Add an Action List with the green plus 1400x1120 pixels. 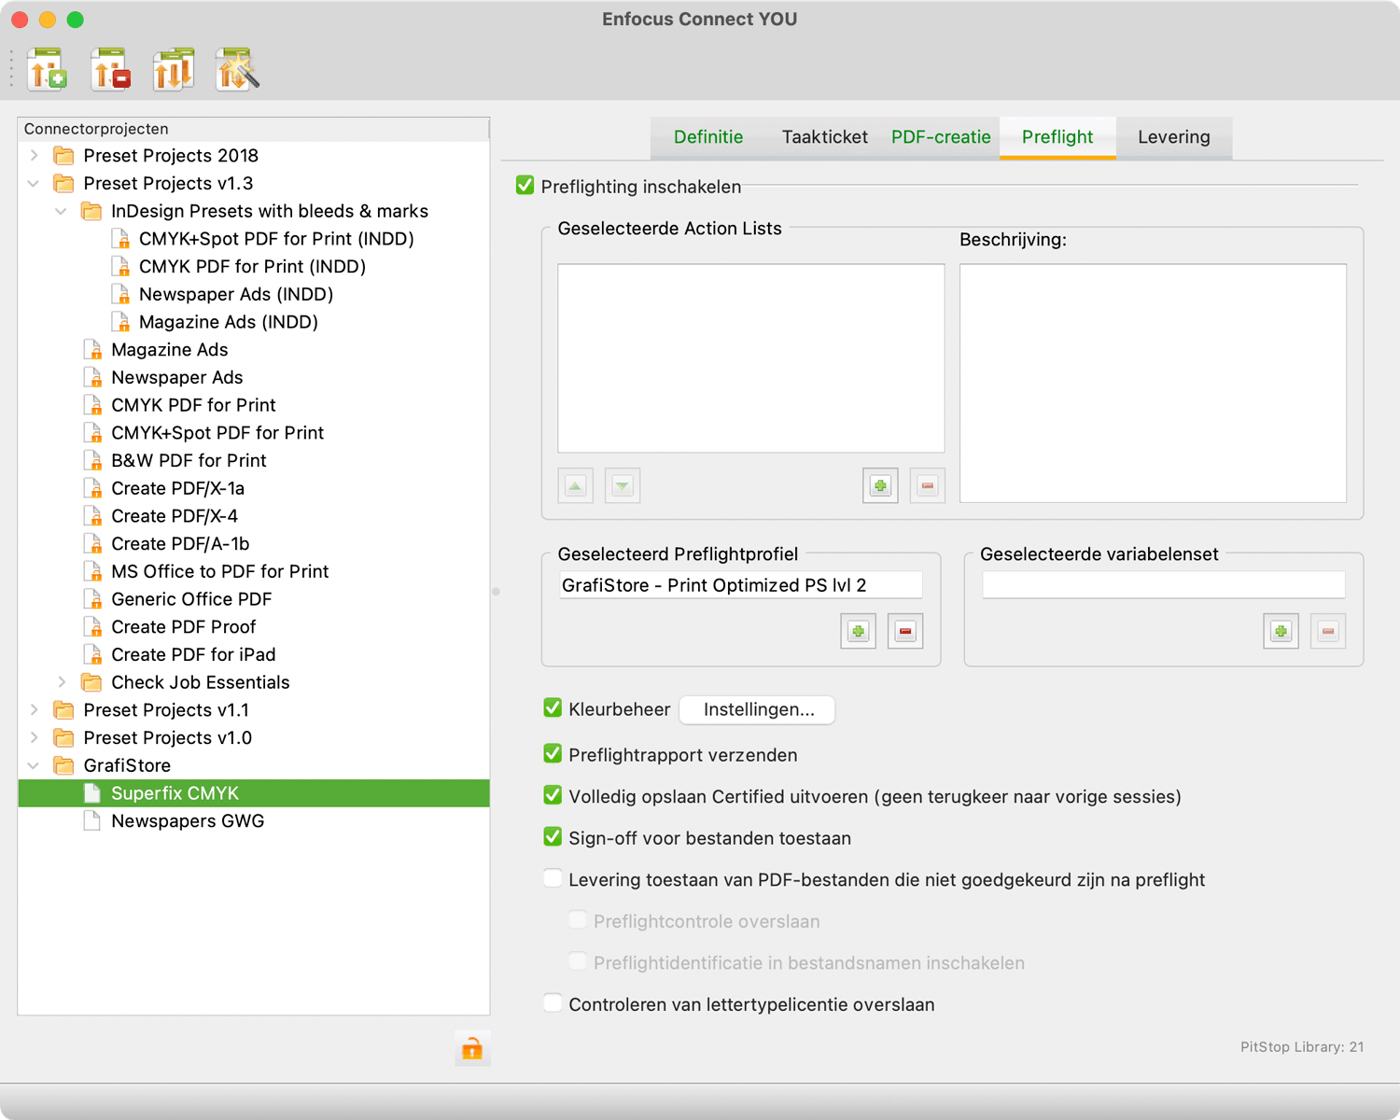pos(879,485)
